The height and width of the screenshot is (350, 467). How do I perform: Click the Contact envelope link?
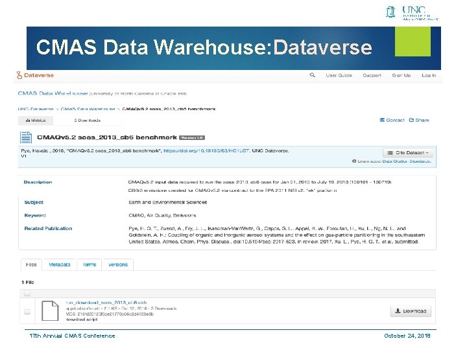[392, 120]
